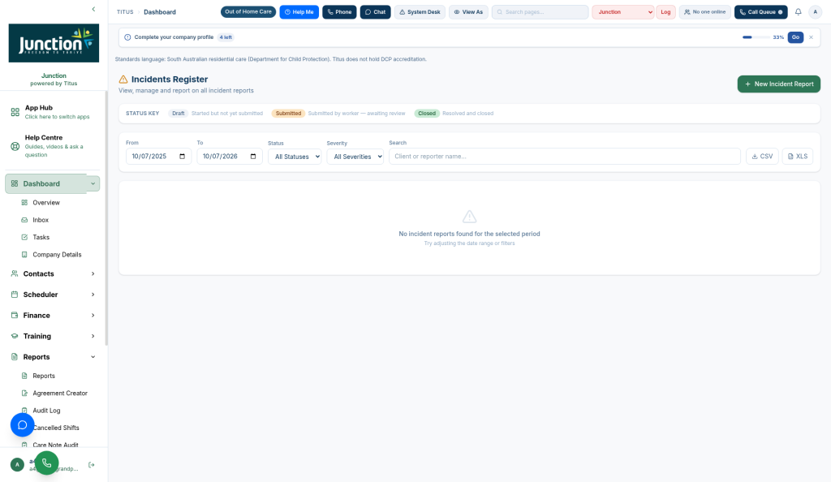
Task: Click the green floating phone button
Action: tap(46, 463)
